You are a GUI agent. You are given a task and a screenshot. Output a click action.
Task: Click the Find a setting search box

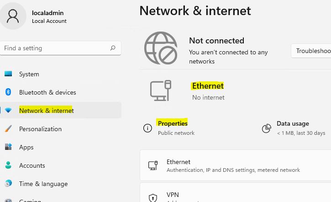(61, 48)
